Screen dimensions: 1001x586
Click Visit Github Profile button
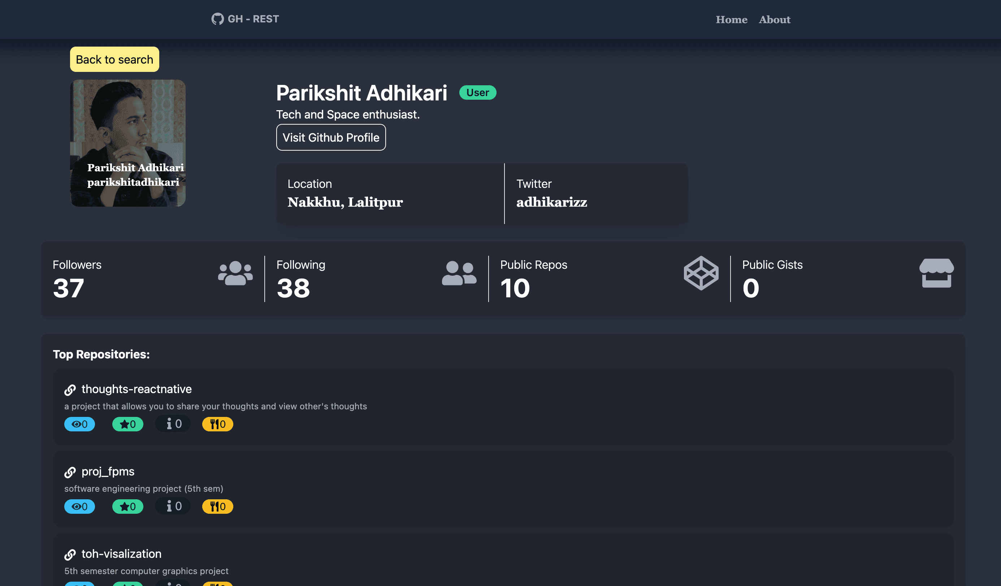(x=330, y=137)
